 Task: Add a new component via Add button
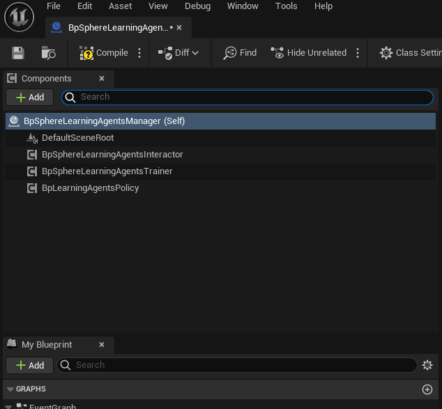30,98
